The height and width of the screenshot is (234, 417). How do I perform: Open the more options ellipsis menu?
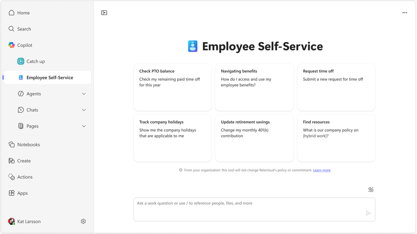(x=404, y=13)
